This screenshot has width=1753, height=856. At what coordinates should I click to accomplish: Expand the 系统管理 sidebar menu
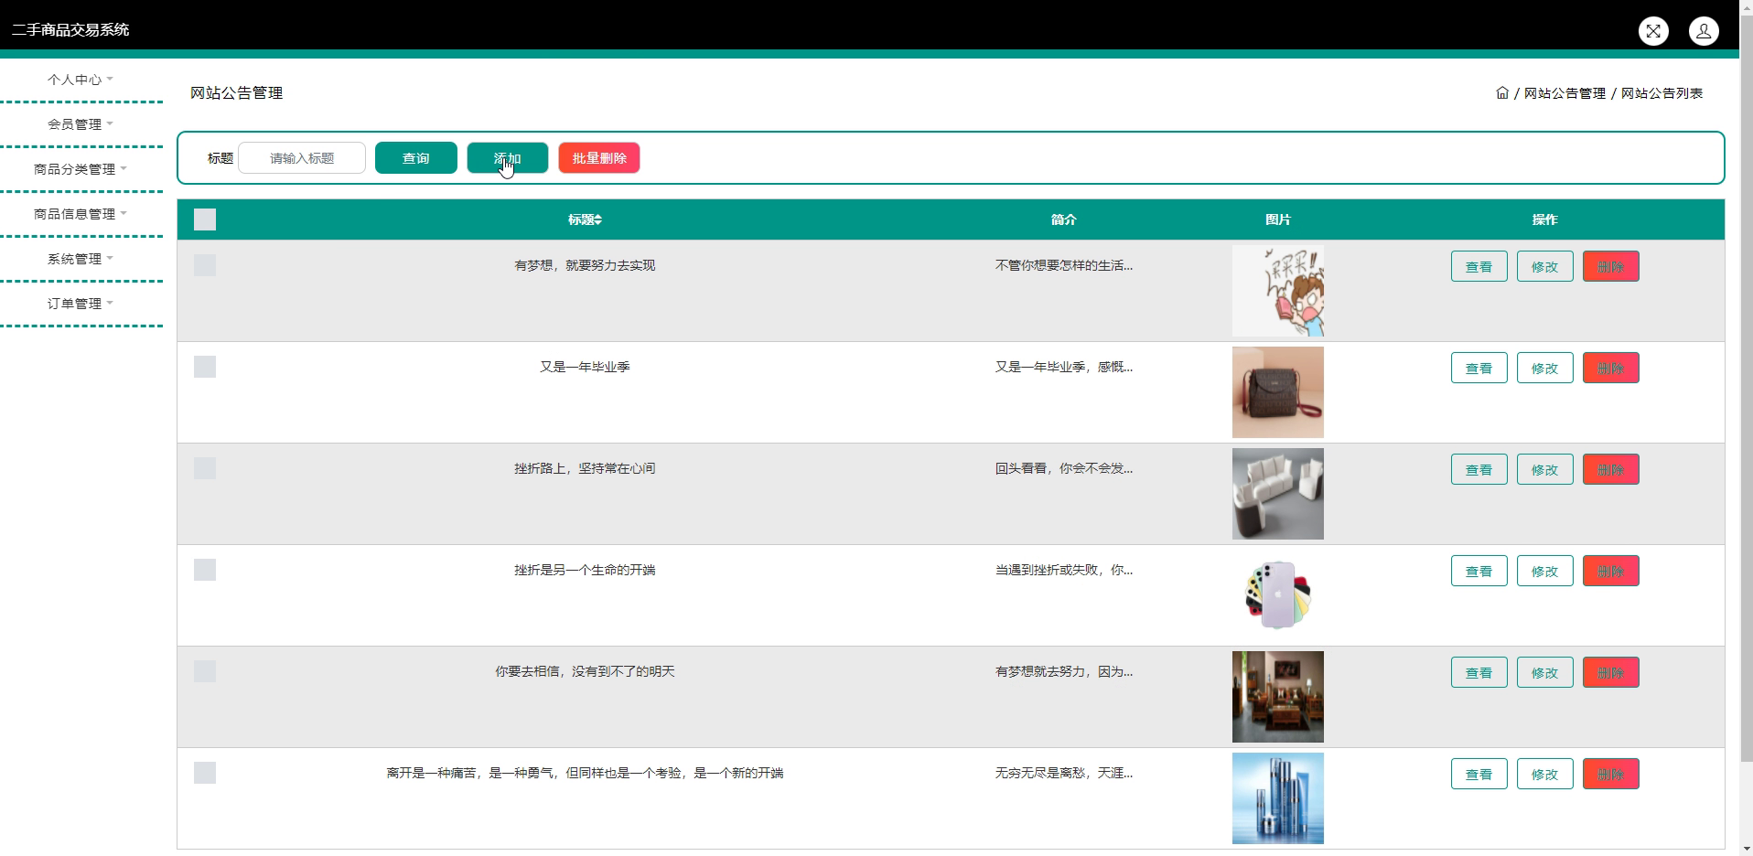tap(81, 259)
